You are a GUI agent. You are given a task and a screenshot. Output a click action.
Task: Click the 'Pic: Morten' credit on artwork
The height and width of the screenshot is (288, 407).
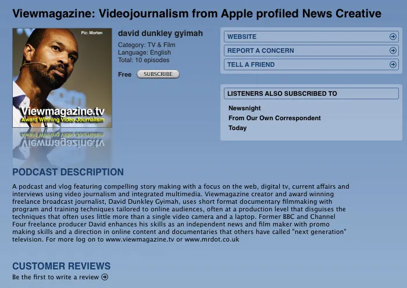[x=92, y=33]
